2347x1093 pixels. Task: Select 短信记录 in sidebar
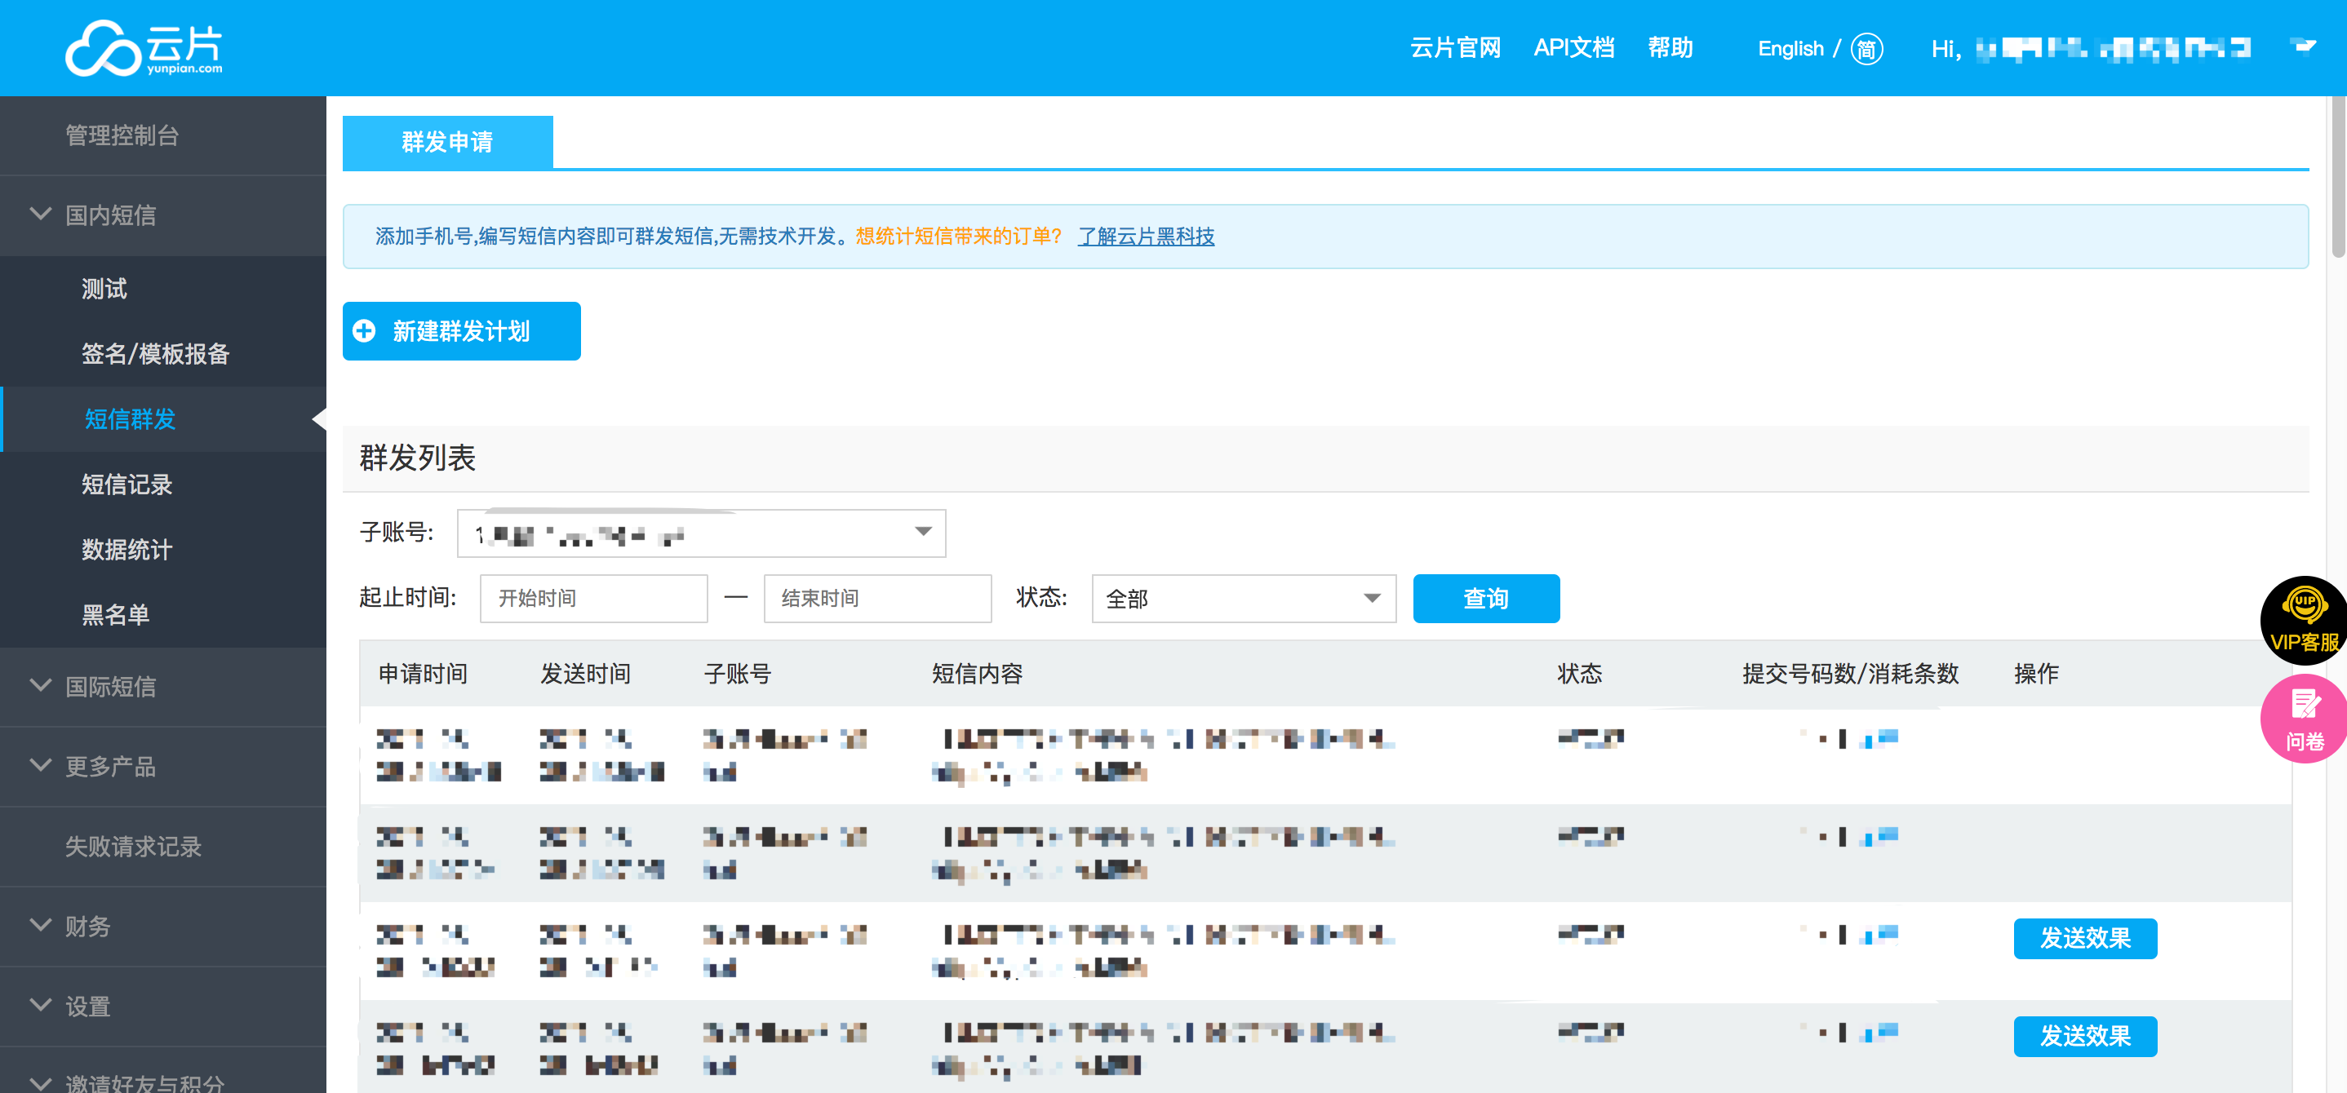click(126, 485)
